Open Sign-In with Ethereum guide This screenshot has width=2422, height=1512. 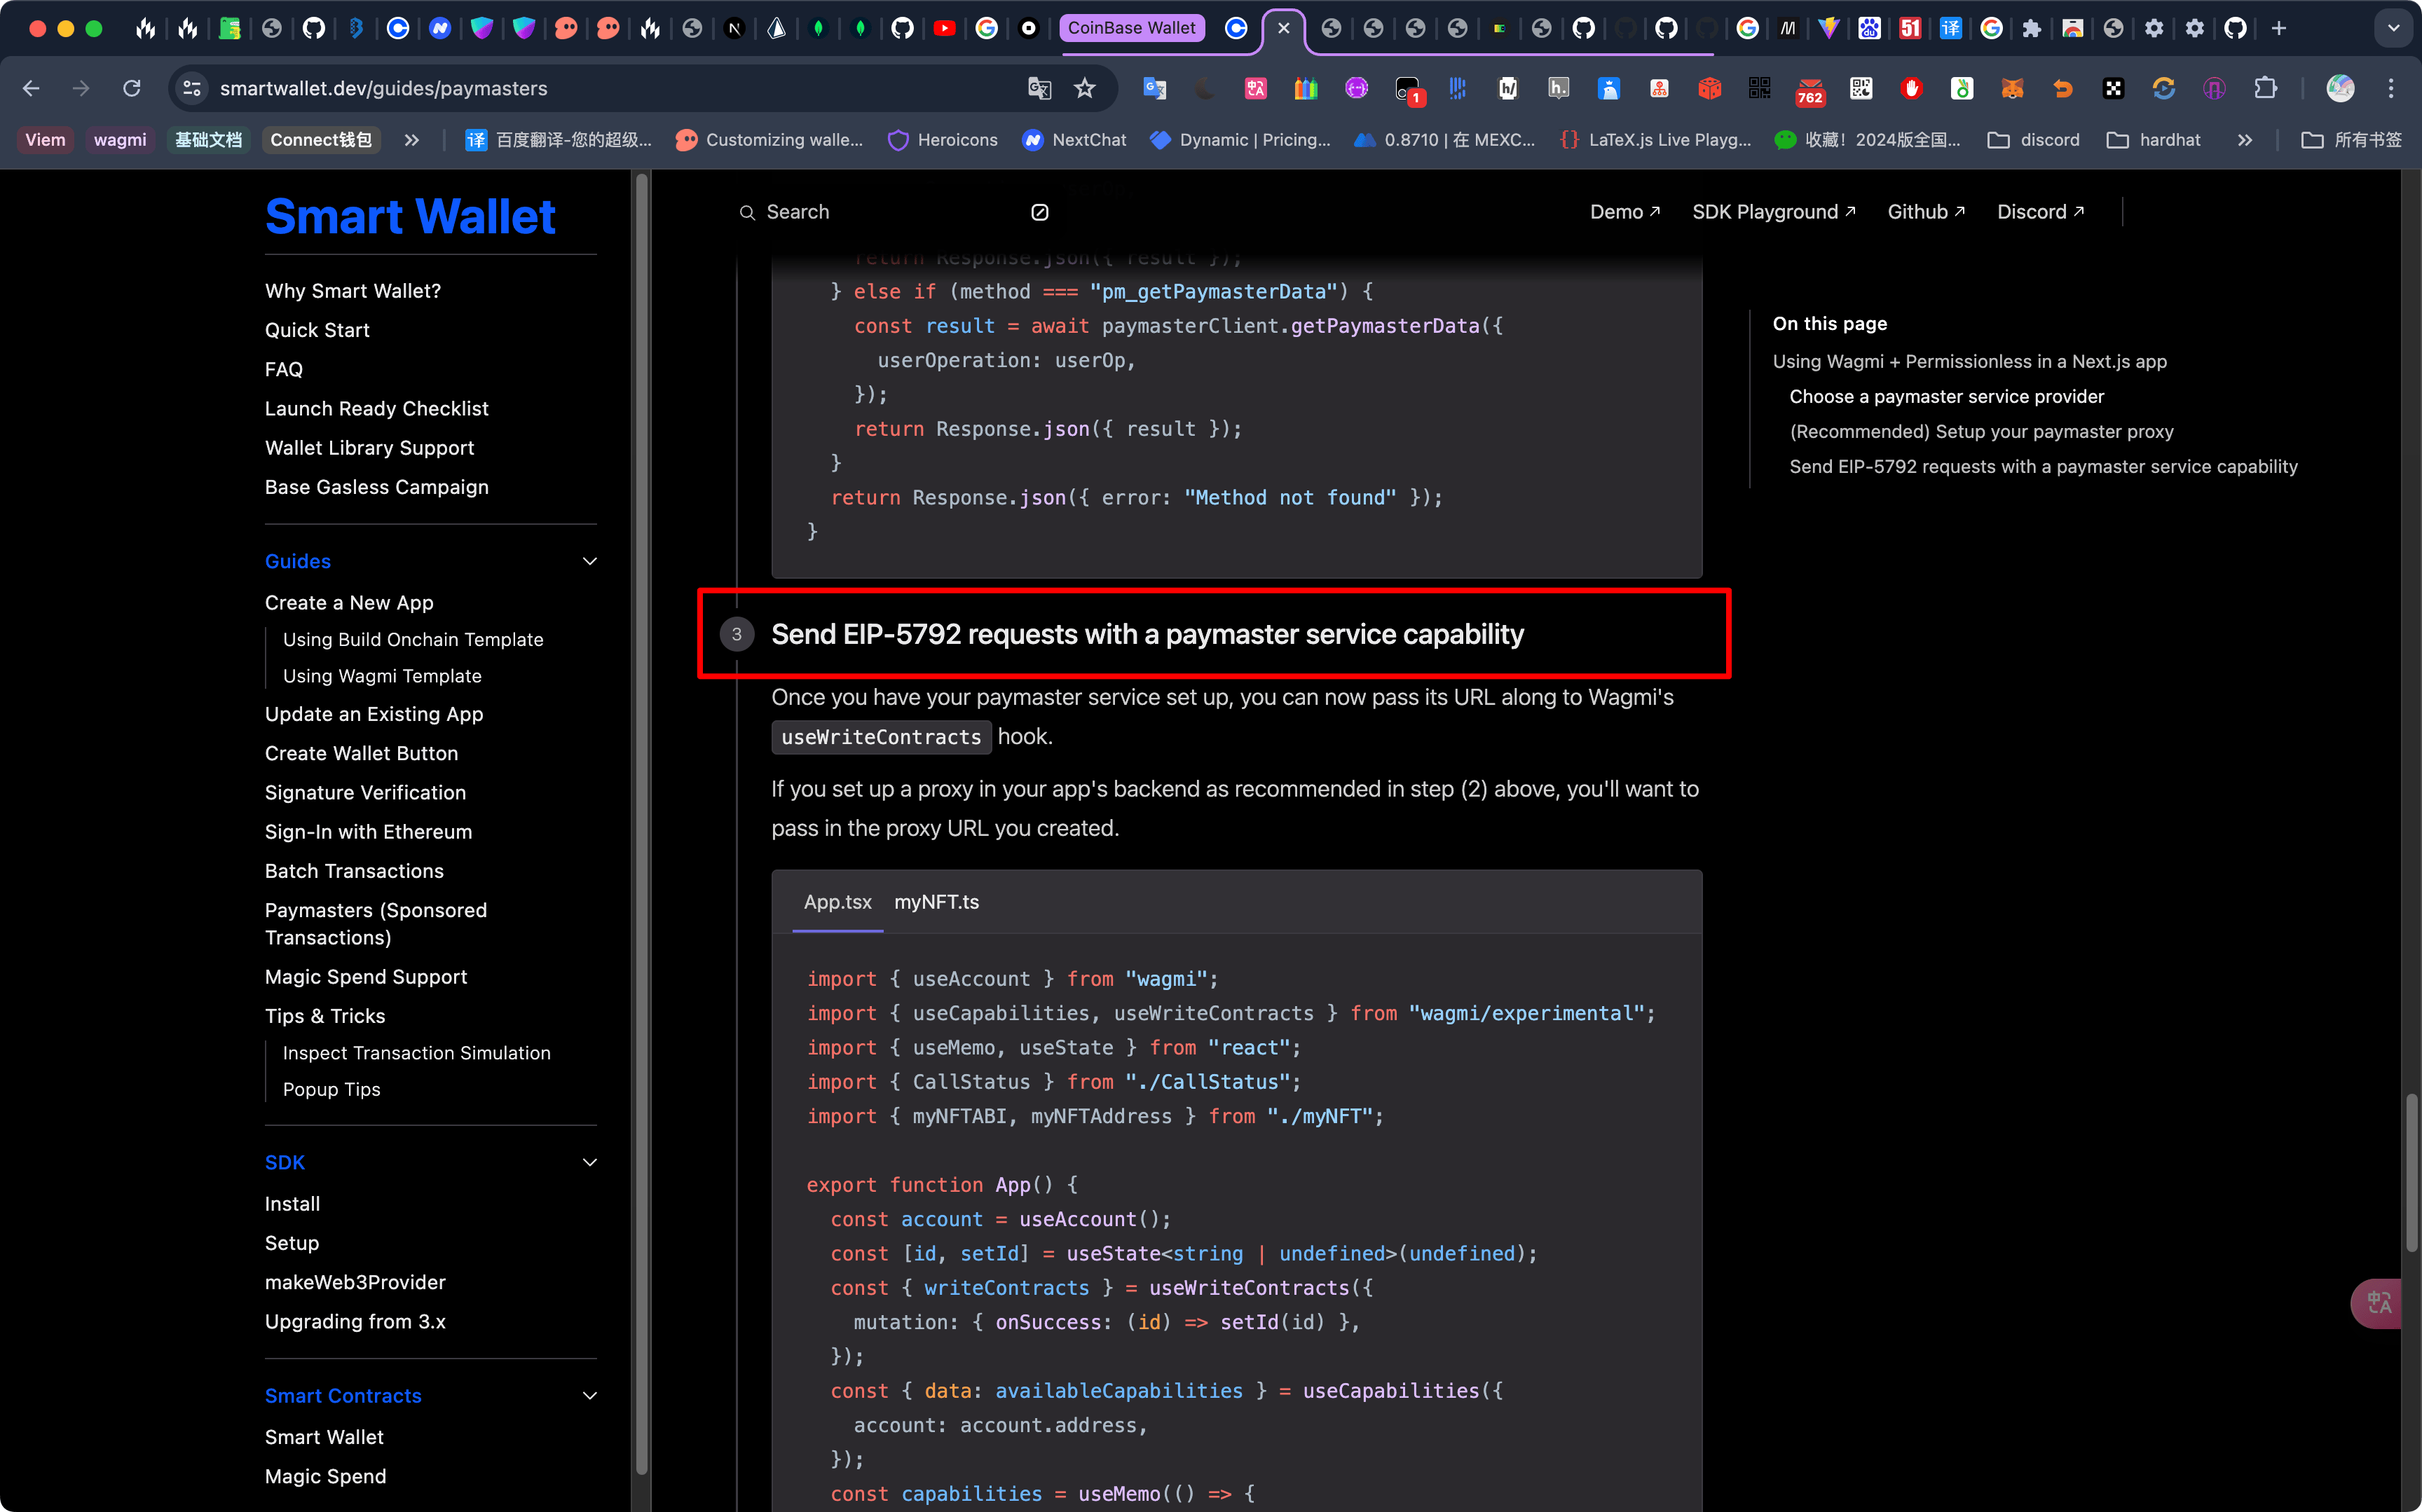[x=369, y=832]
